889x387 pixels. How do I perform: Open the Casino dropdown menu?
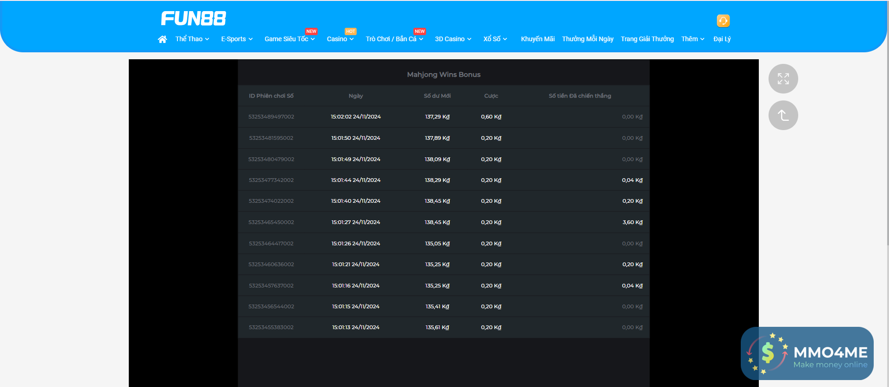coord(340,39)
